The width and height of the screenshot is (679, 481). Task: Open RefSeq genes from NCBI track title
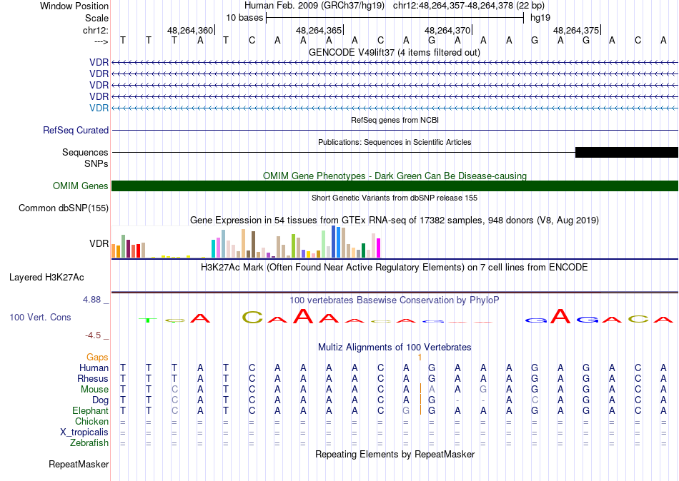coord(395,120)
